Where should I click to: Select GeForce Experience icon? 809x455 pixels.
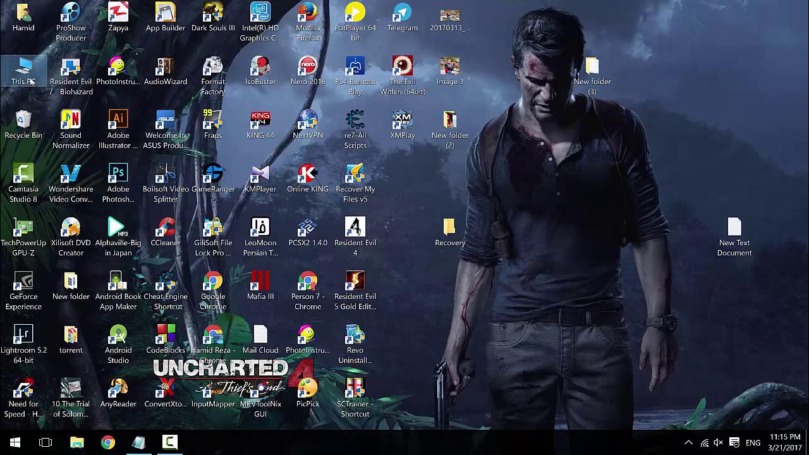tap(23, 290)
